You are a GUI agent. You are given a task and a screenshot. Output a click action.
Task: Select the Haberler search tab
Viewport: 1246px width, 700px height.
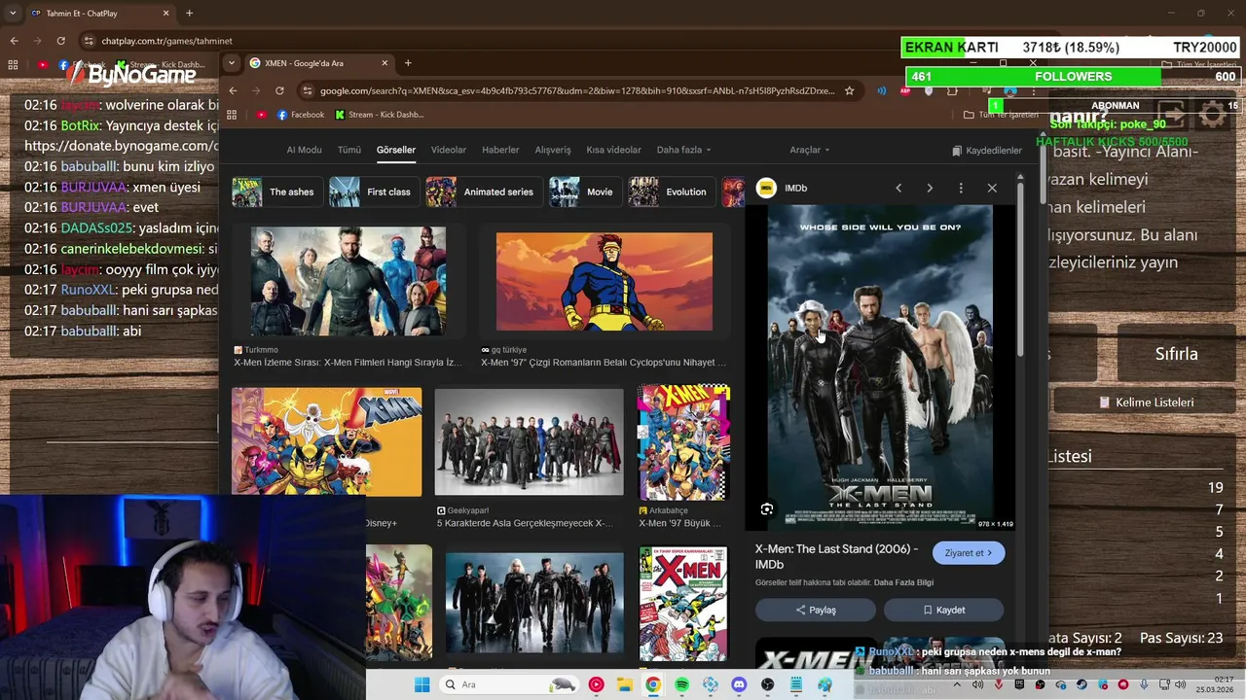pyautogui.click(x=500, y=150)
